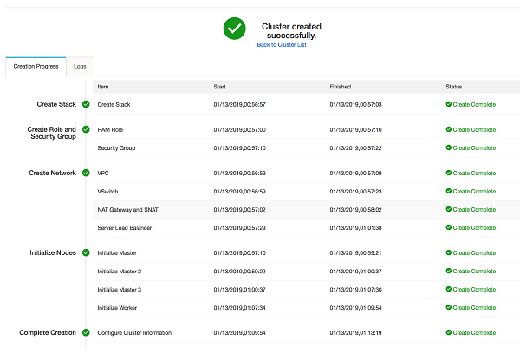The width and height of the screenshot is (520, 354).
Task: Click the Initialize Worker status check icon
Action: (x=449, y=307)
